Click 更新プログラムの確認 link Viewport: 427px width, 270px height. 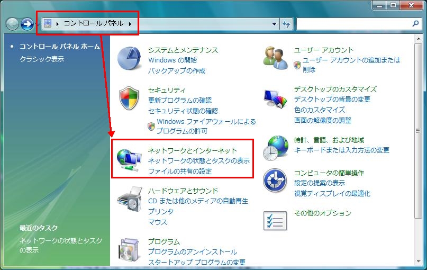(x=180, y=101)
